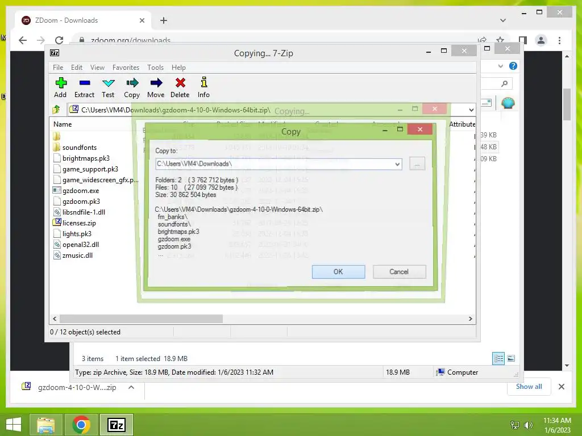Open the View menu in 7-Zip

pos(97,68)
